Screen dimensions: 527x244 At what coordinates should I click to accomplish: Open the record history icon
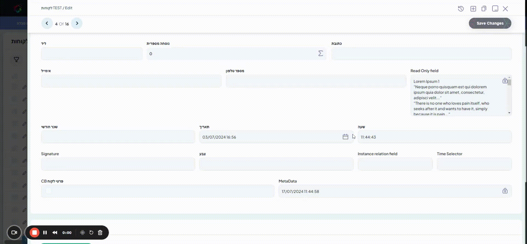[461, 9]
